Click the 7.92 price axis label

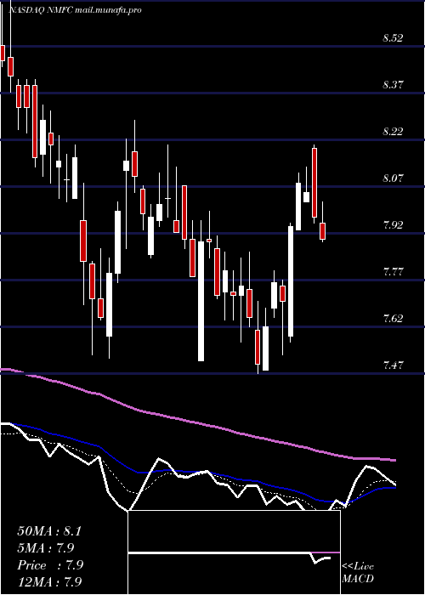393,224
